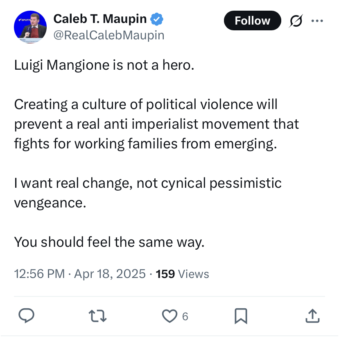
Task: Open the three-dot more options menu
Action: coord(317,21)
